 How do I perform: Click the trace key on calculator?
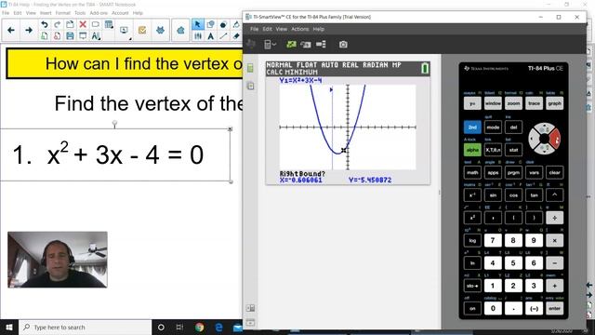(x=534, y=103)
